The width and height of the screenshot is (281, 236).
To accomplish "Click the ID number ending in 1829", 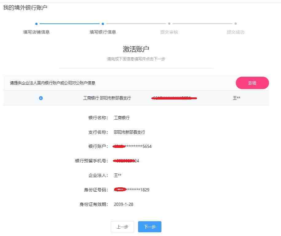I will click(132, 190).
